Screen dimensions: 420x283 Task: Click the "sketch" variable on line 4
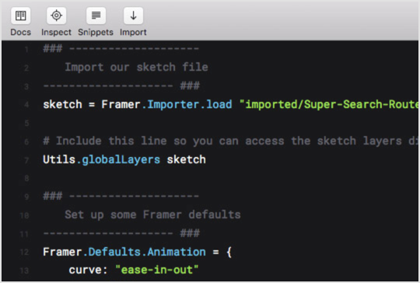pyautogui.click(x=62, y=104)
